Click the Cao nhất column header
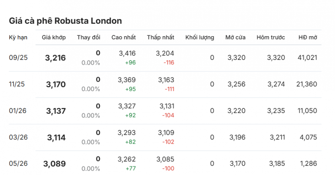 123,38
